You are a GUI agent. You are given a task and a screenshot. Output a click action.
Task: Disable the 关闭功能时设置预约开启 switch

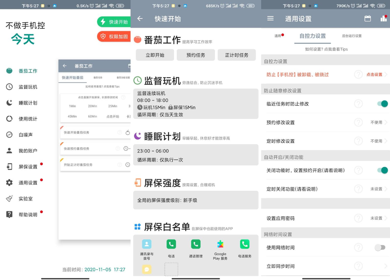pos(382,170)
